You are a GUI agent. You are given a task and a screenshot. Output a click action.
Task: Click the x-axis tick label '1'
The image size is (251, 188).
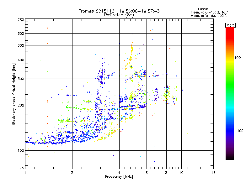(25, 173)
